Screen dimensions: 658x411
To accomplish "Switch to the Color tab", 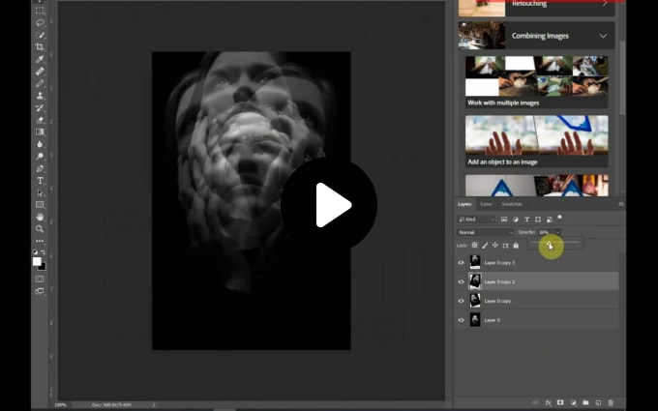I will pyautogui.click(x=486, y=204).
